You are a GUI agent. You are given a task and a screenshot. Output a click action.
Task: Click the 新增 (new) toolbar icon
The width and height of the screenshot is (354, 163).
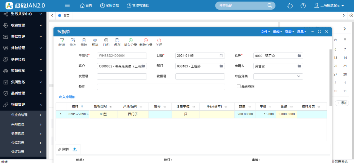(61, 40)
